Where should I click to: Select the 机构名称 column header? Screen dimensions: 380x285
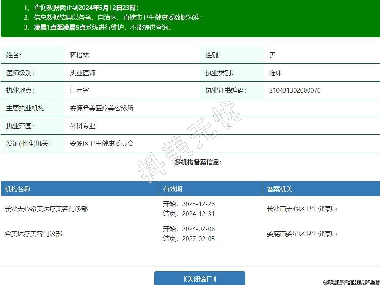[x=17, y=189]
